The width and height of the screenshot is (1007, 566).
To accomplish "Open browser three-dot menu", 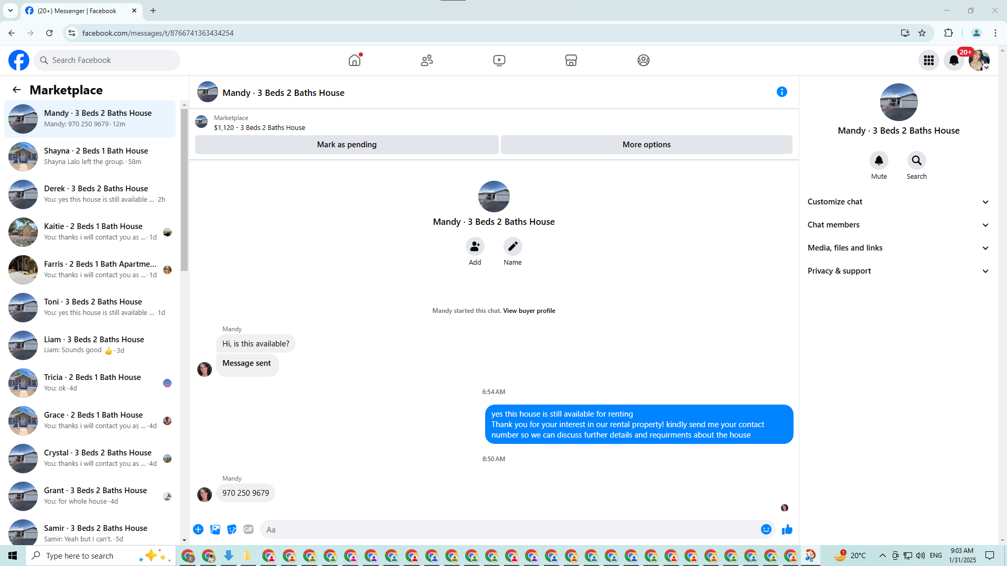I will pos(995,33).
